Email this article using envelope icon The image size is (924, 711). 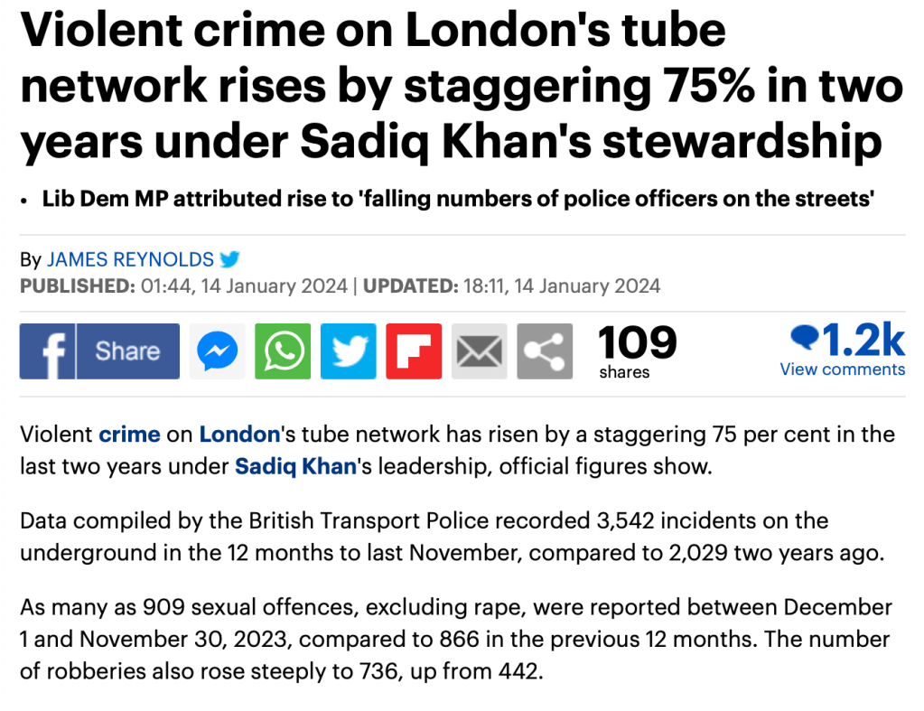point(479,351)
